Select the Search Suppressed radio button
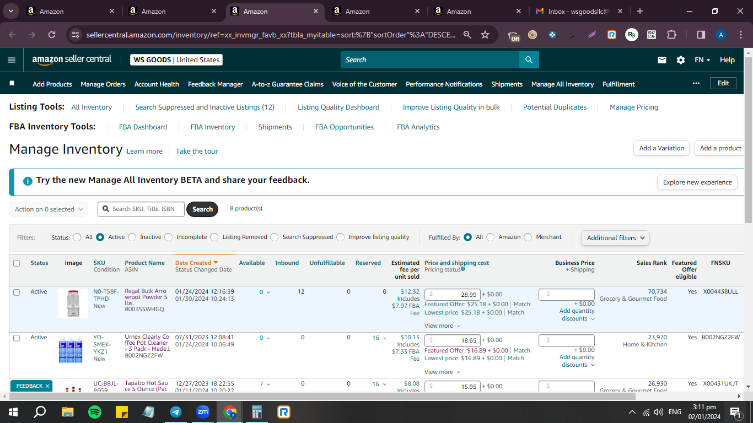 point(274,237)
